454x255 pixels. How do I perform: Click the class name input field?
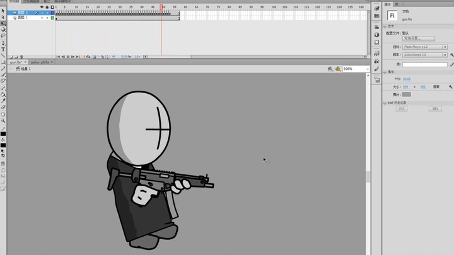point(424,64)
